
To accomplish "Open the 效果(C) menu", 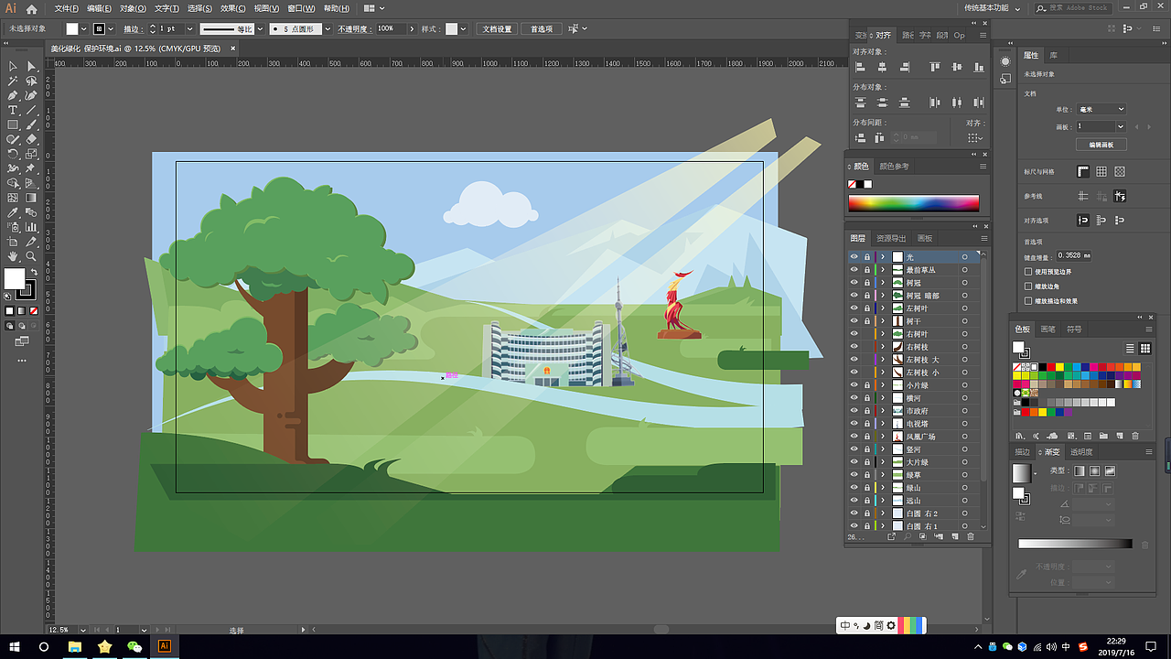I will coord(233,8).
